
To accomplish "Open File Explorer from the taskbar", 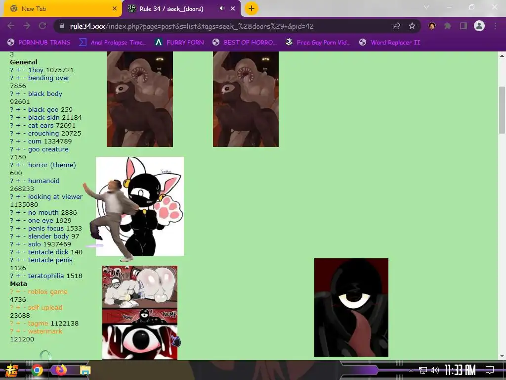I will pos(85,370).
